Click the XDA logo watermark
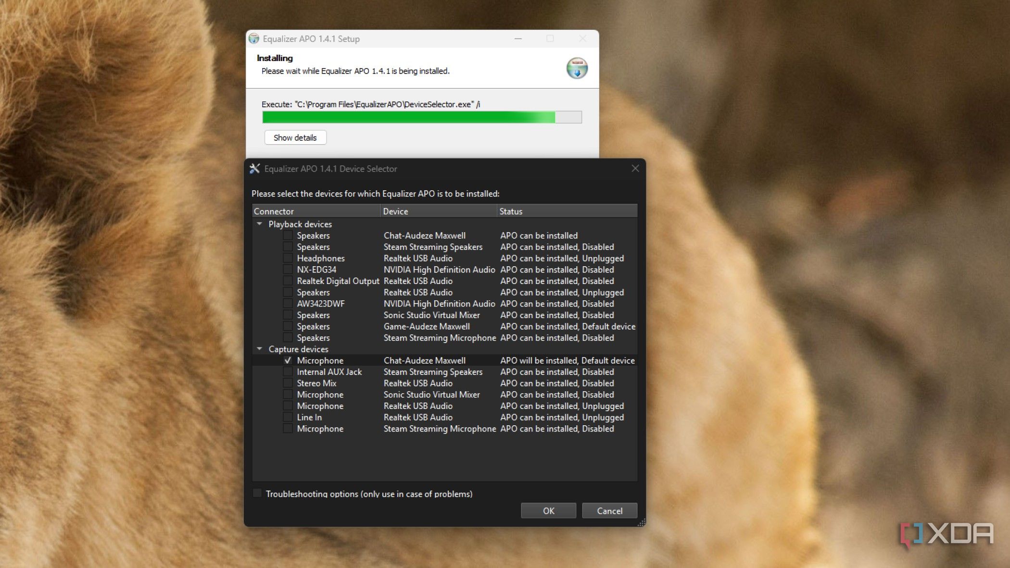Viewport: 1010px width, 568px height. click(x=947, y=534)
